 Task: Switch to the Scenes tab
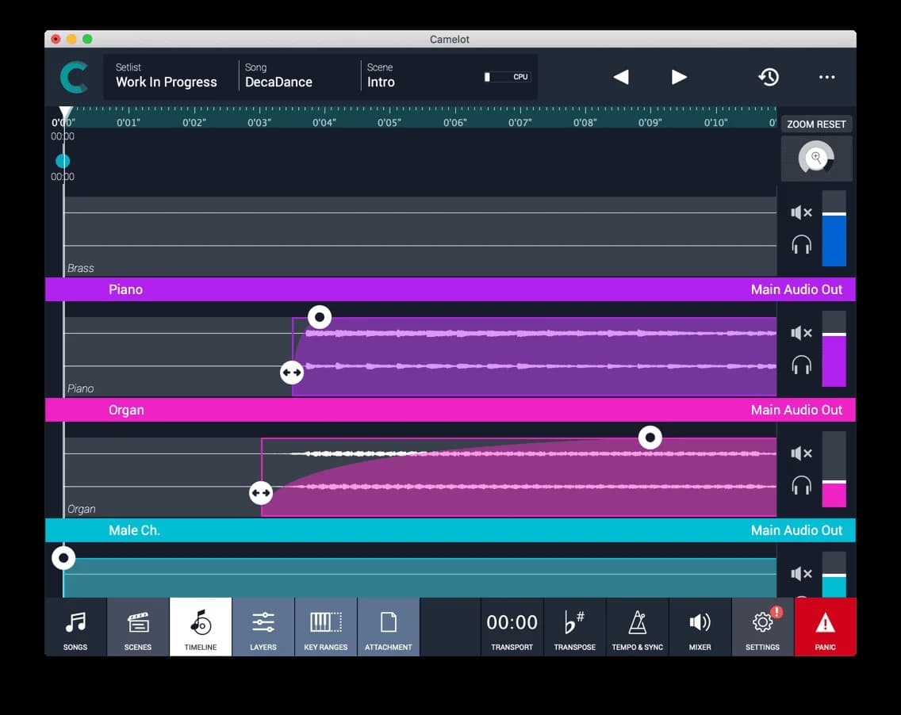point(137,626)
